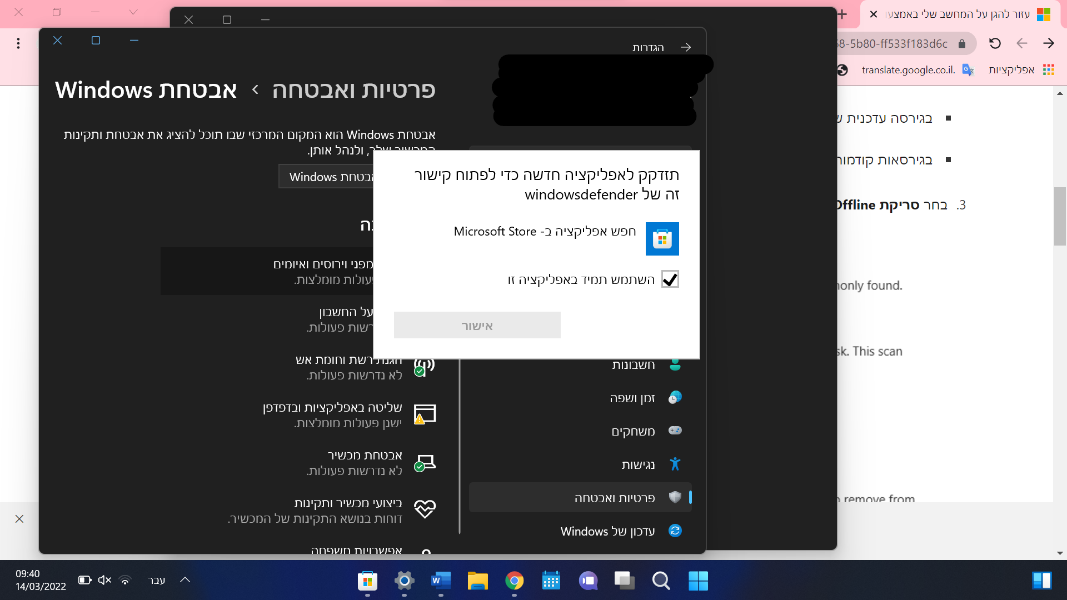This screenshot has height=600, width=1067.
Task: Click the 'פרטיות ואבטחה' breadcrumb link
Action: [x=354, y=89]
